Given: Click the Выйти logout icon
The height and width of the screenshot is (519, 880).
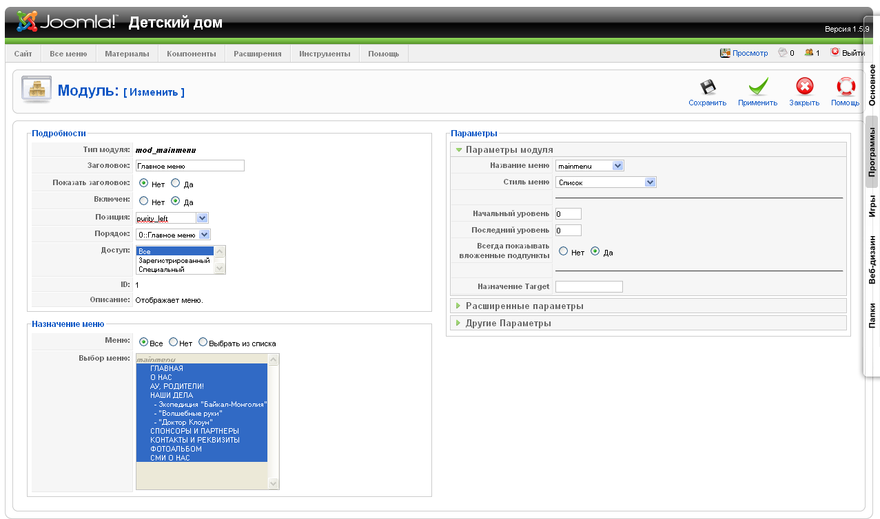Looking at the screenshot, I should 835,52.
